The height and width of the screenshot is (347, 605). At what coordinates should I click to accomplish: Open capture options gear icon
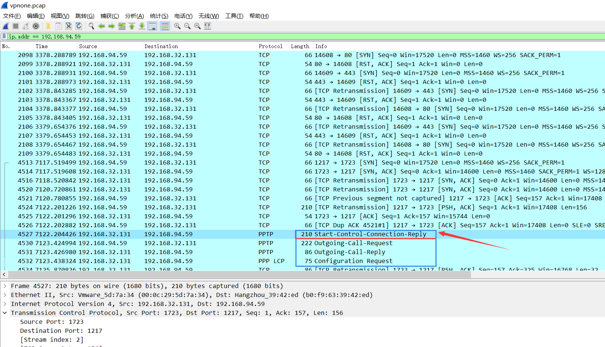tap(36, 26)
